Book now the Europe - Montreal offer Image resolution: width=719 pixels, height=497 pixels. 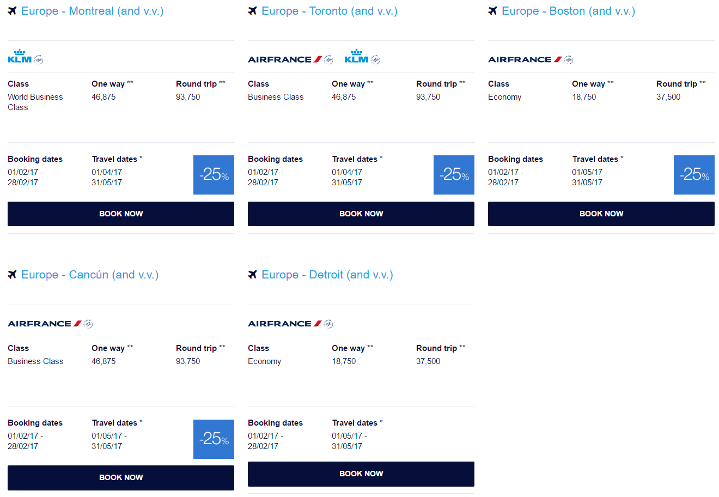(121, 214)
